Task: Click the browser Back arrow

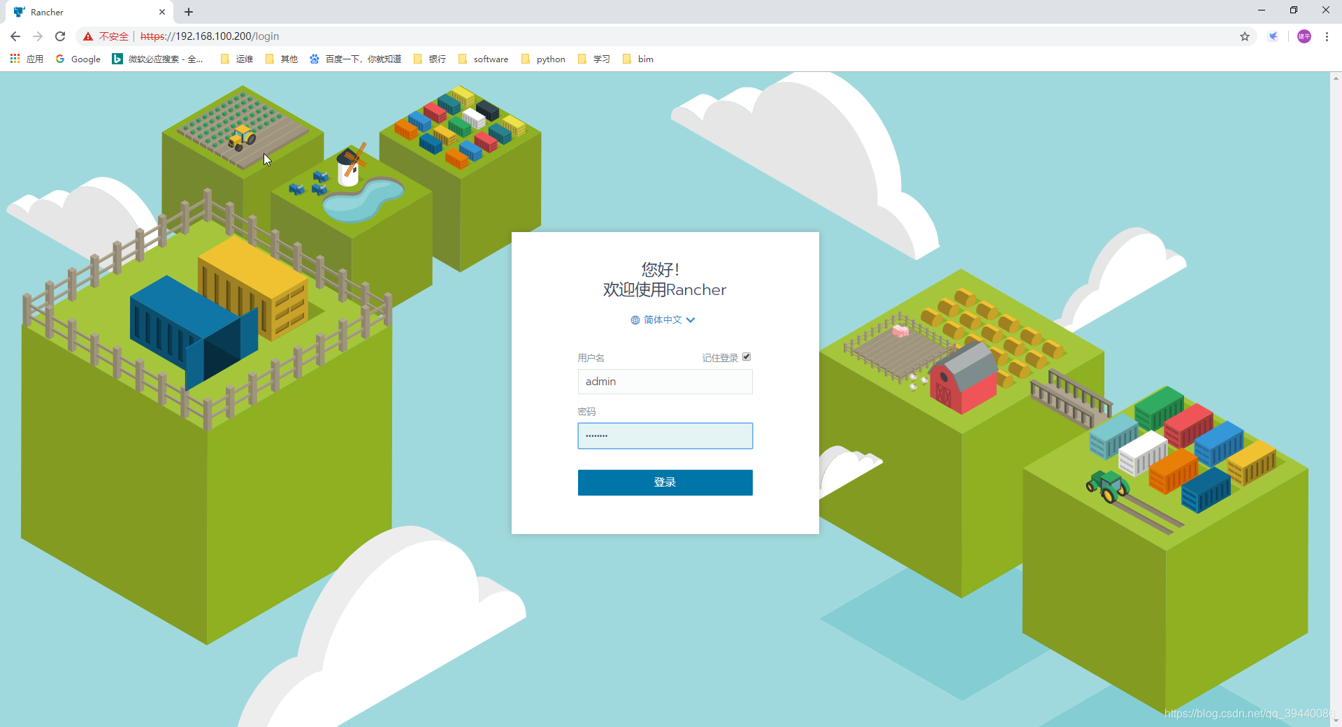Action: click(x=15, y=36)
